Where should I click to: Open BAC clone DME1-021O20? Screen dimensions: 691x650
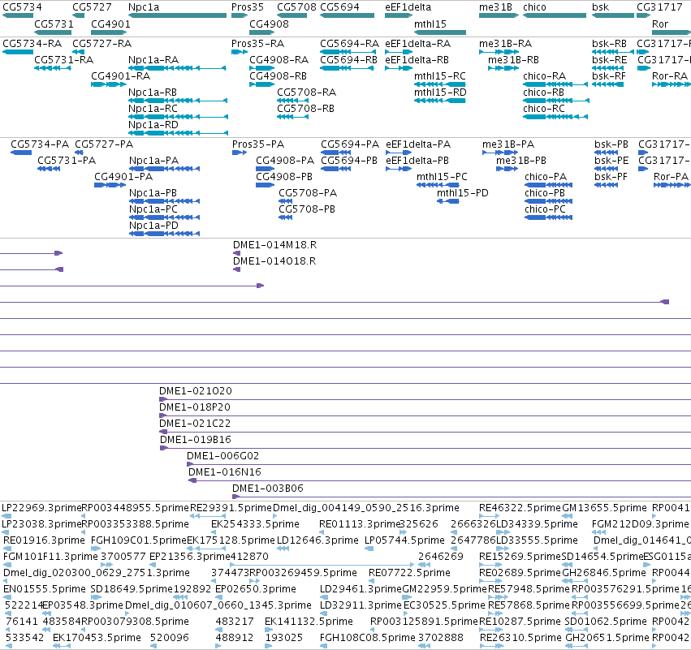(196, 391)
